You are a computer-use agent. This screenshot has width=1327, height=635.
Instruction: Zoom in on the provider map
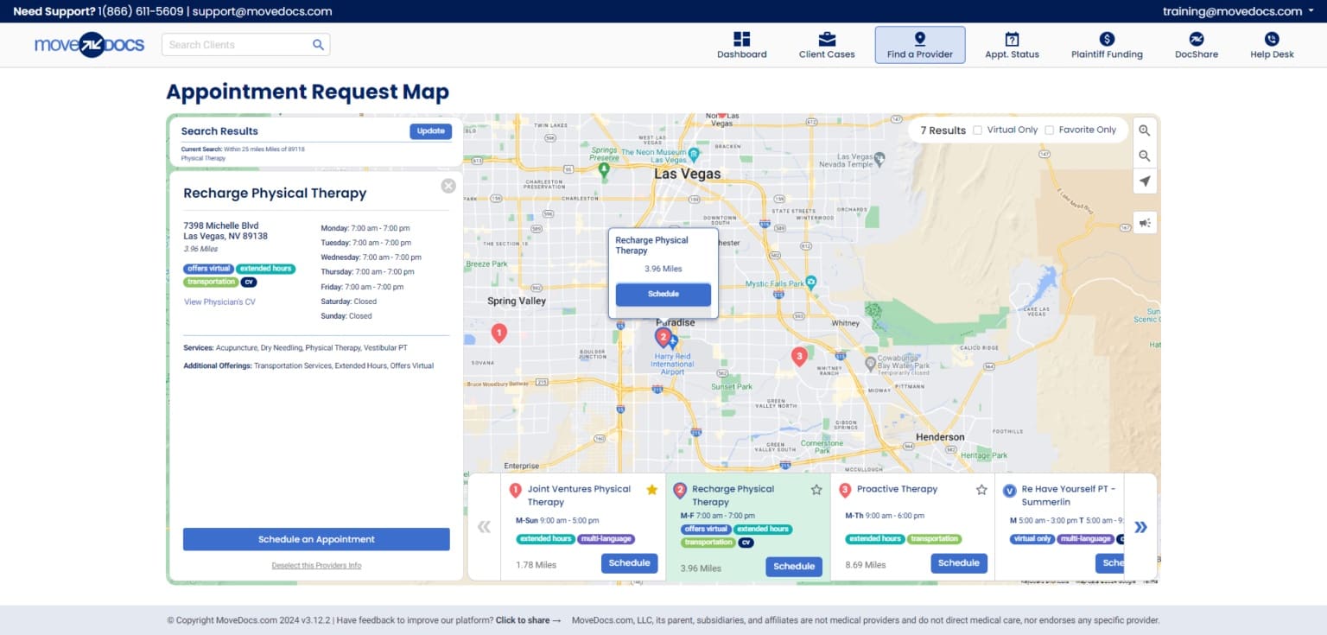tap(1144, 130)
